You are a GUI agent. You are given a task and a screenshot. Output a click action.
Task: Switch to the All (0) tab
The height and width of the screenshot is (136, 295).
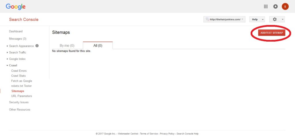[98, 46]
